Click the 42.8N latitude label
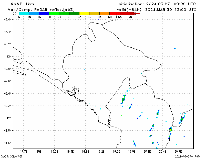The height and width of the screenshot is (158, 205). (x=8, y=69)
